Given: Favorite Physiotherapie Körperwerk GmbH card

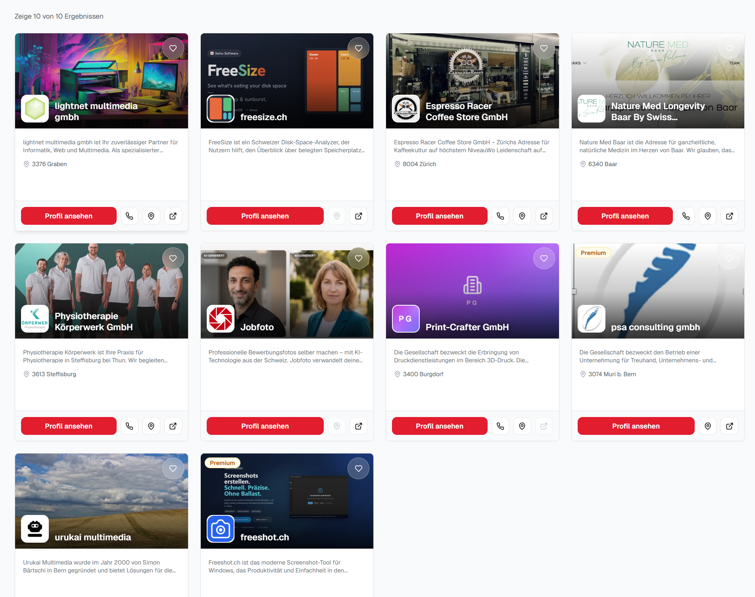Looking at the screenshot, I should click(x=173, y=258).
